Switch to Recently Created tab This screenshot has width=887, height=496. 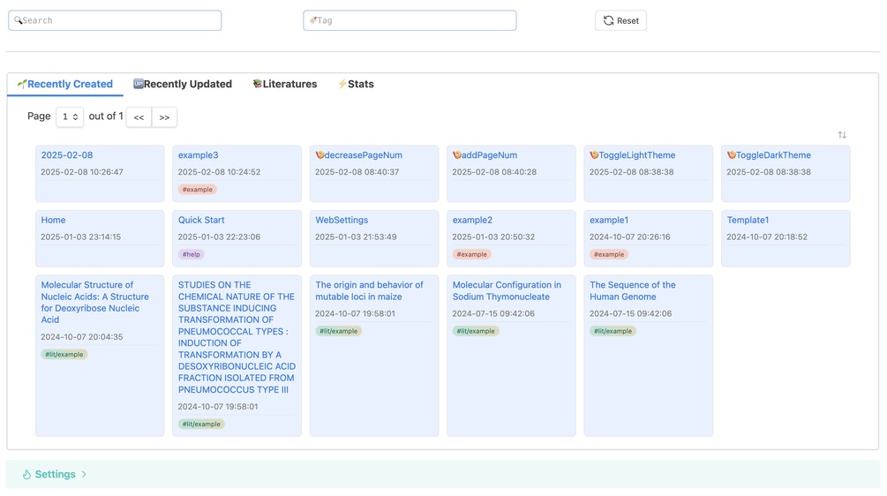pos(65,84)
